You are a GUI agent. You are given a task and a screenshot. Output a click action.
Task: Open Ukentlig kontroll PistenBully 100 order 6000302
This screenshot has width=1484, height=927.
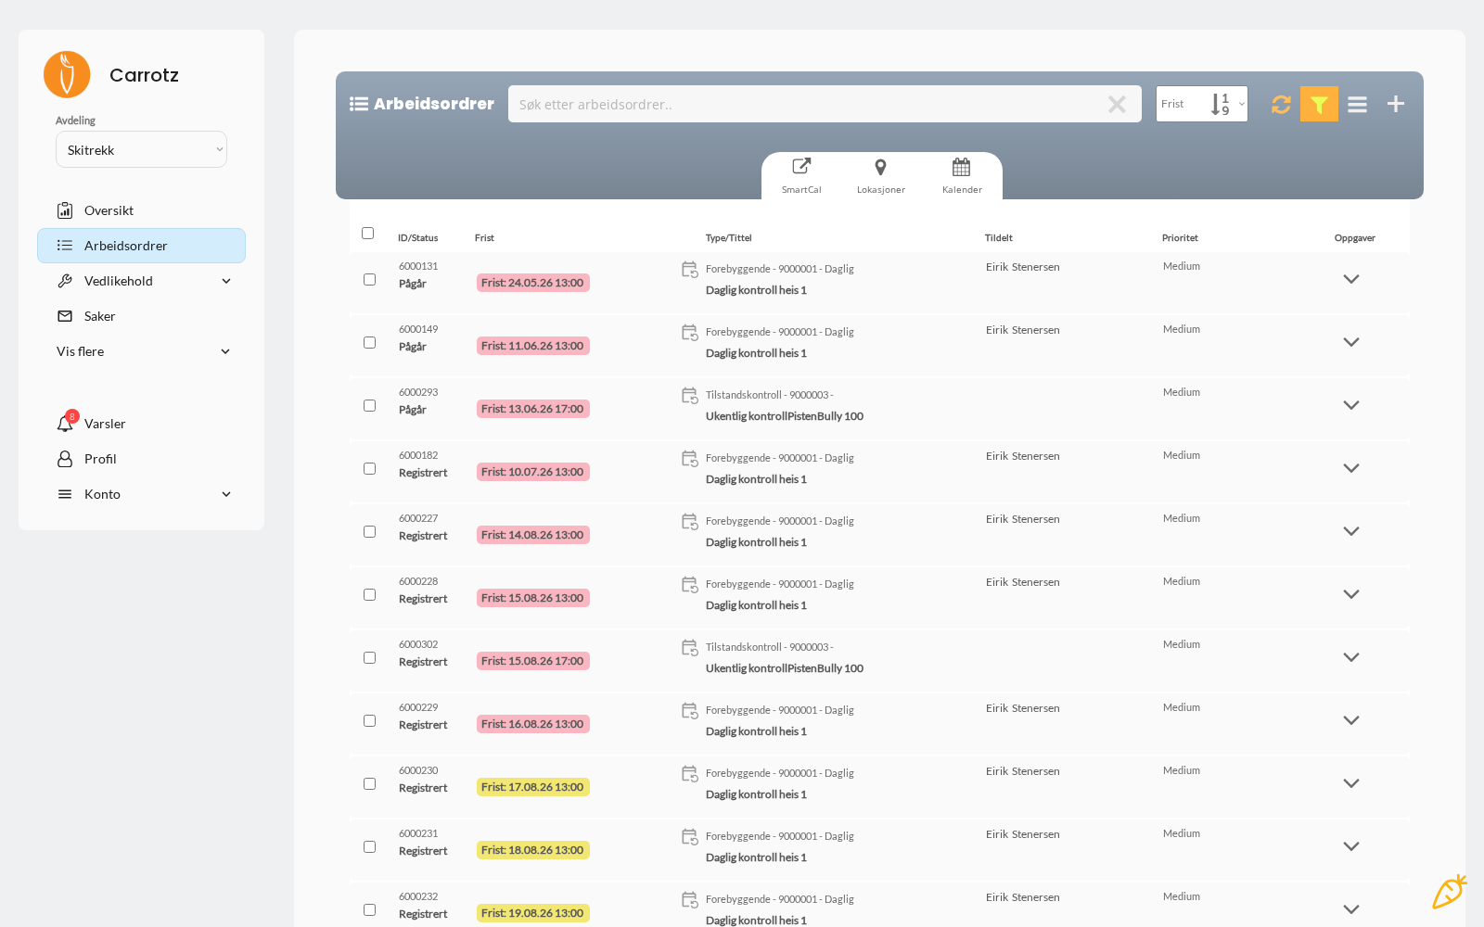784,668
